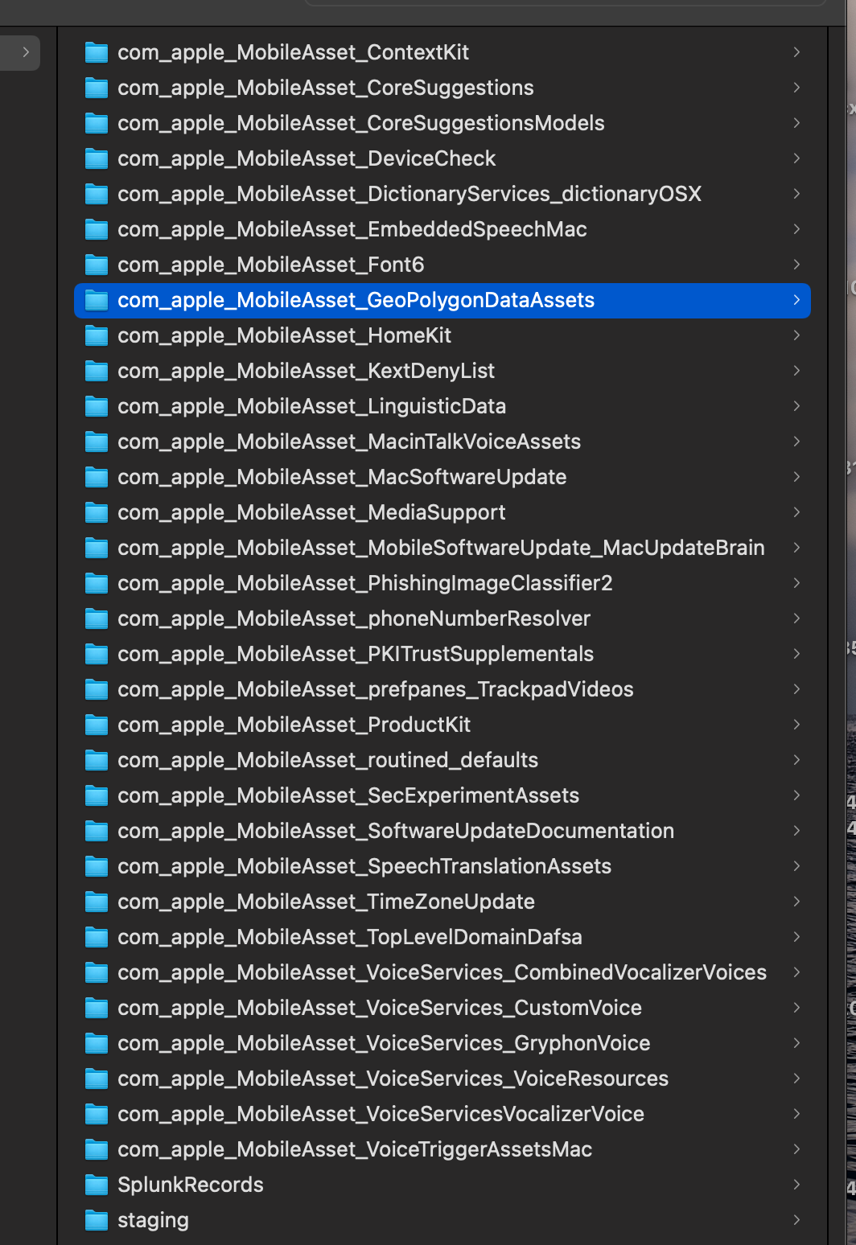Image resolution: width=856 pixels, height=1245 pixels.
Task: Select the MediaSupport folder icon
Action: pyautogui.click(x=97, y=512)
